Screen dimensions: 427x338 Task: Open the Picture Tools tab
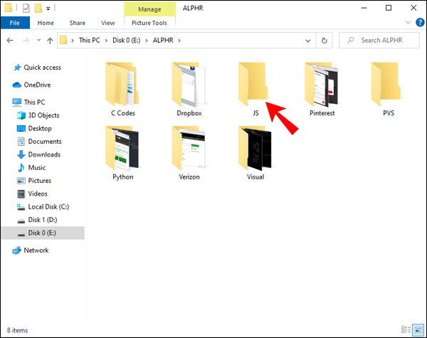[149, 23]
